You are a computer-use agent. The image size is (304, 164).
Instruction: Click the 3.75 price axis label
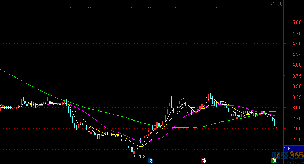297,76
